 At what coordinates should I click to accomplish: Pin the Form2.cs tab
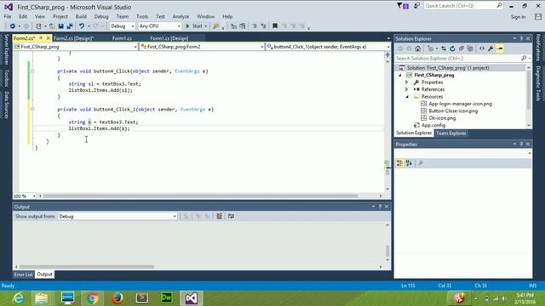(x=41, y=37)
